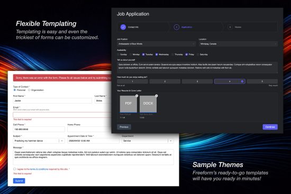291x194 pixels.
Task: Remove the PDF file with its X icon
Action: 137,96
